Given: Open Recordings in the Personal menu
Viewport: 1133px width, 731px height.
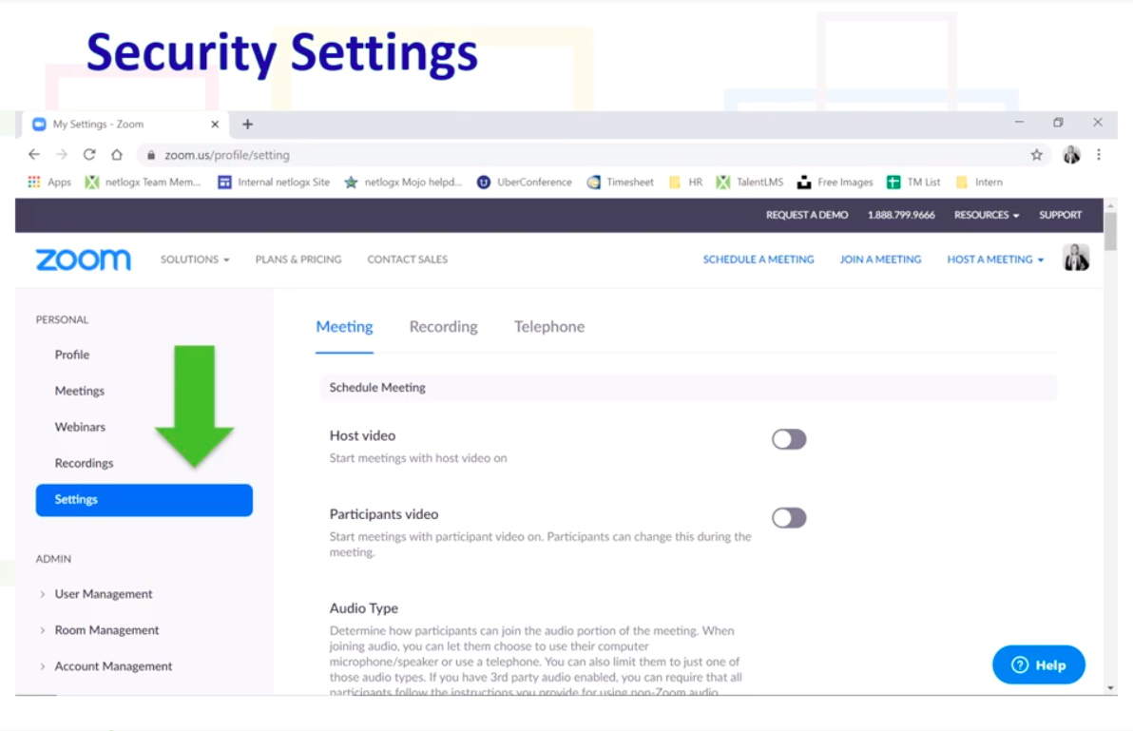Looking at the screenshot, I should (x=84, y=463).
